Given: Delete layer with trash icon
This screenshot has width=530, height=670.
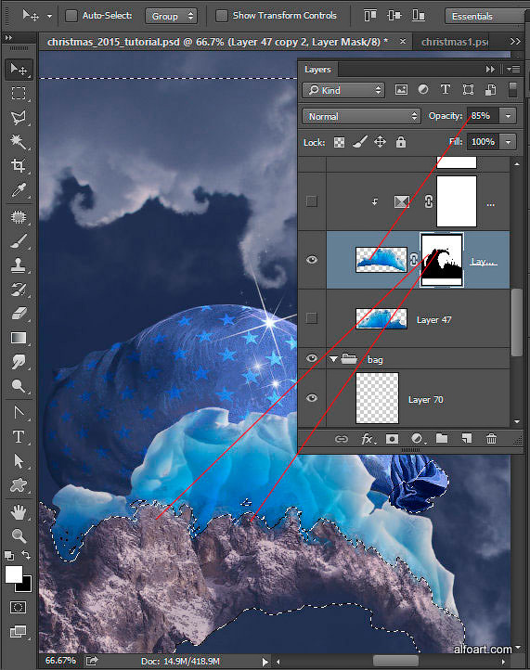Looking at the screenshot, I should click(x=491, y=439).
